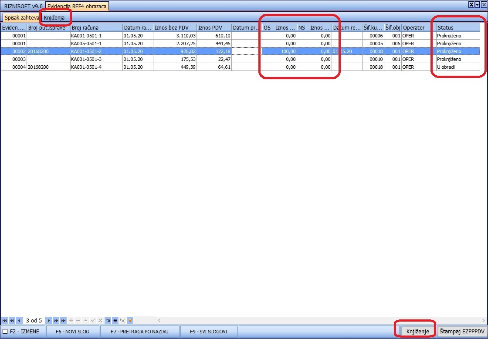The height and width of the screenshot is (339, 488).
Task: Select row with invoice KA005-0501-1
Action: tap(240, 44)
